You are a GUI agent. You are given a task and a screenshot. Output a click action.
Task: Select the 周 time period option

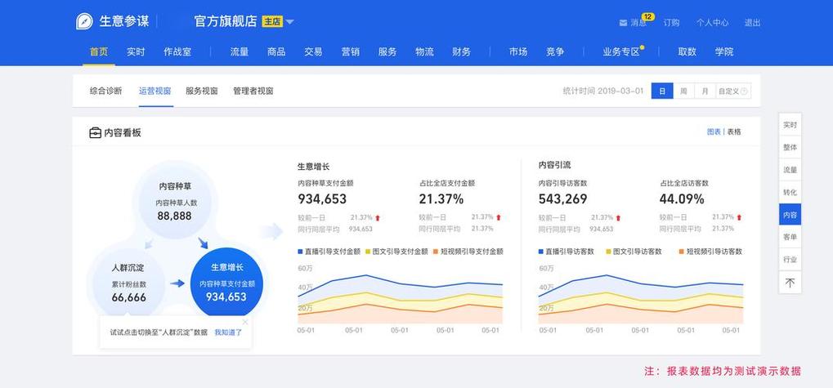[683, 91]
